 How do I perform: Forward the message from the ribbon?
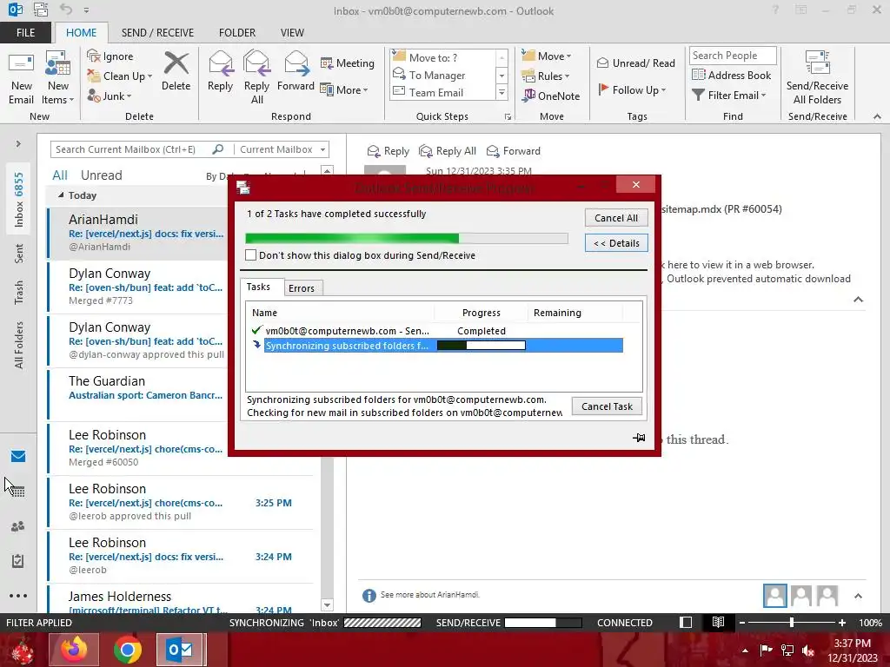pos(296,71)
